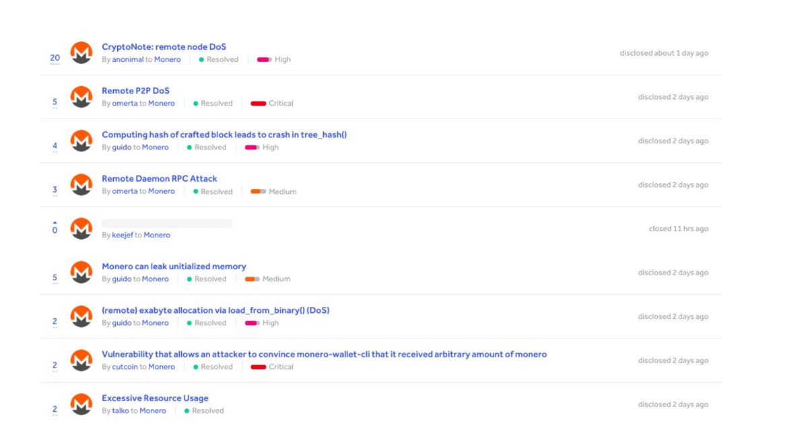The width and height of the screenshot is (808, 432).
Task: Click 'closed 11 hrs ago' timestamp
Action: [x=679, y=229]
